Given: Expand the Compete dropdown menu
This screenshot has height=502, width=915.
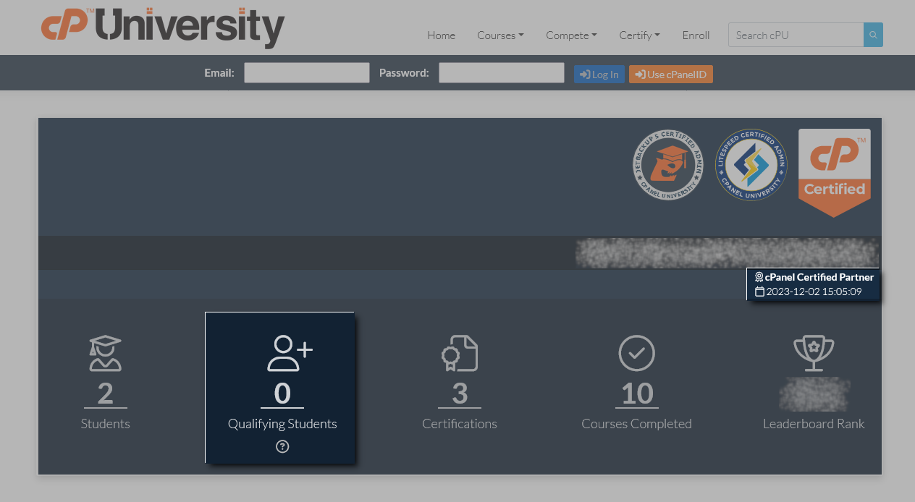Looking at the screenshot, I should click(571, 35).
